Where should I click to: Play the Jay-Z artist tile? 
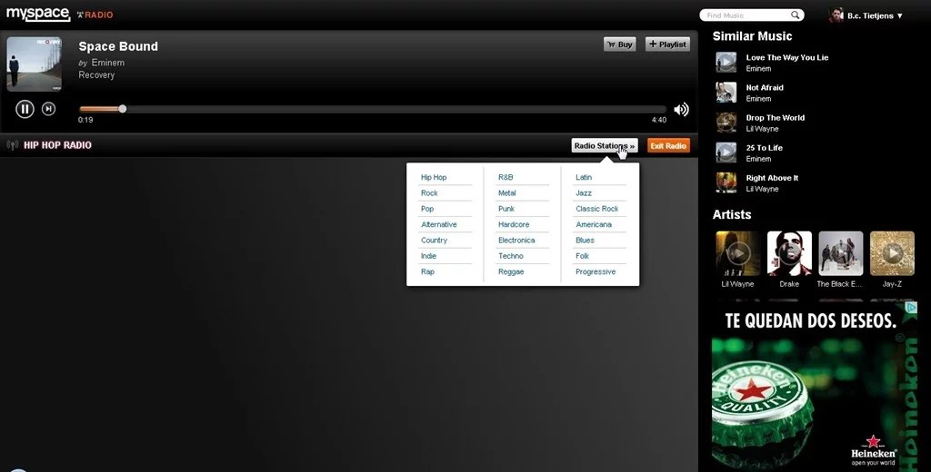tap(892, 254)
